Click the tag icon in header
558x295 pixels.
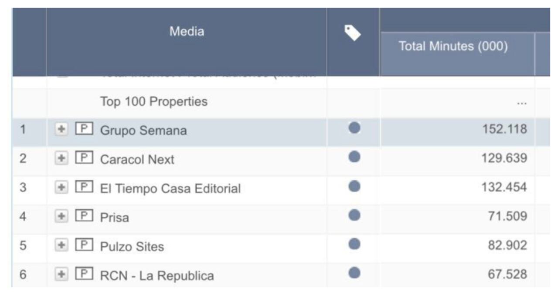click(x=352, y=33)
